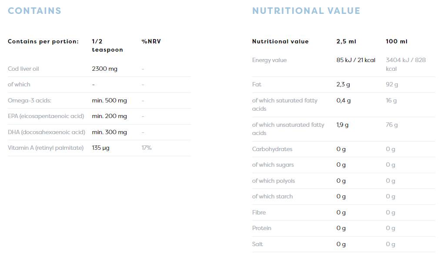Click the 92 g fat per 100 ml value

pyautogui.click(x=392, y=84)
